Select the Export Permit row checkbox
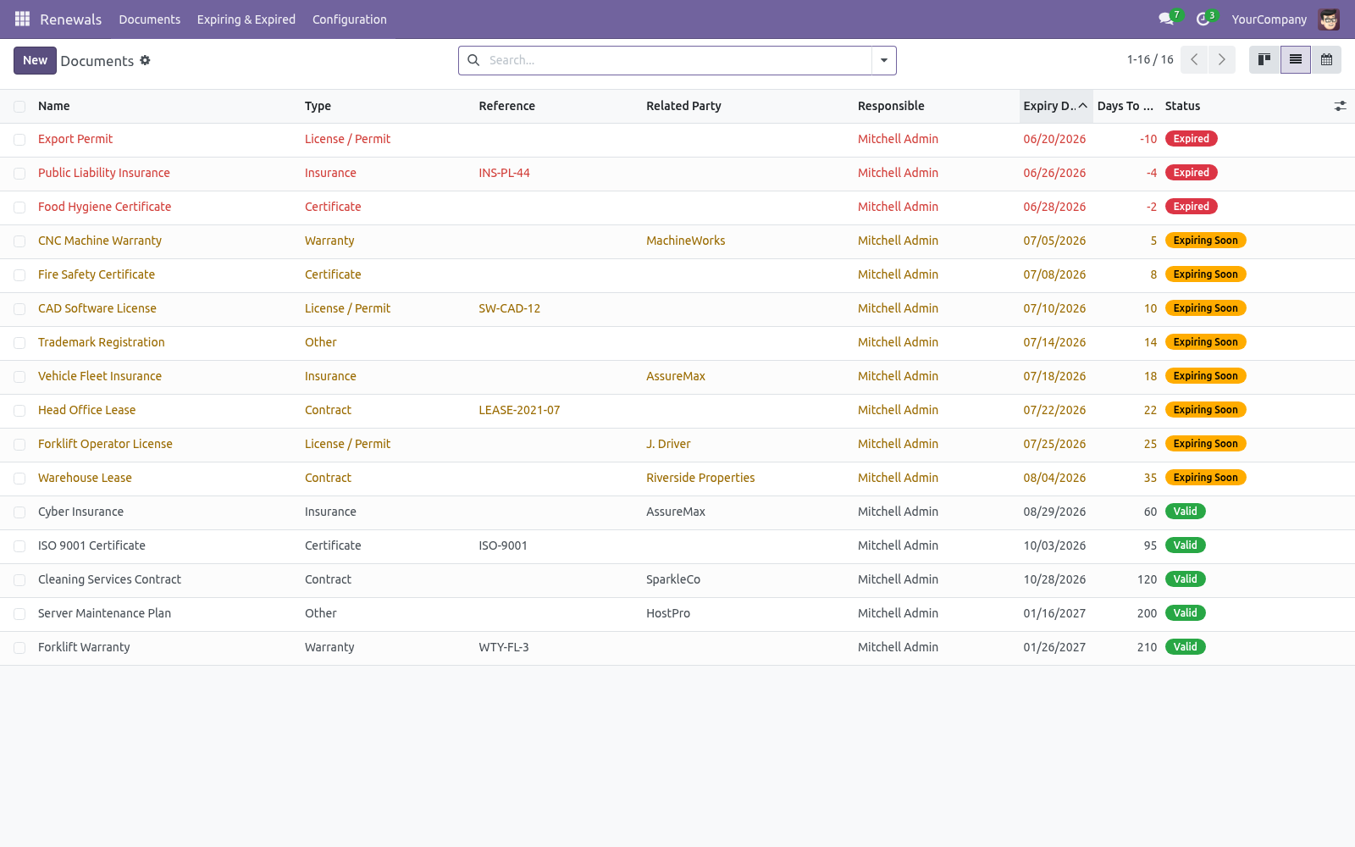Viewport: 1355px width, 847px height. 19,140
